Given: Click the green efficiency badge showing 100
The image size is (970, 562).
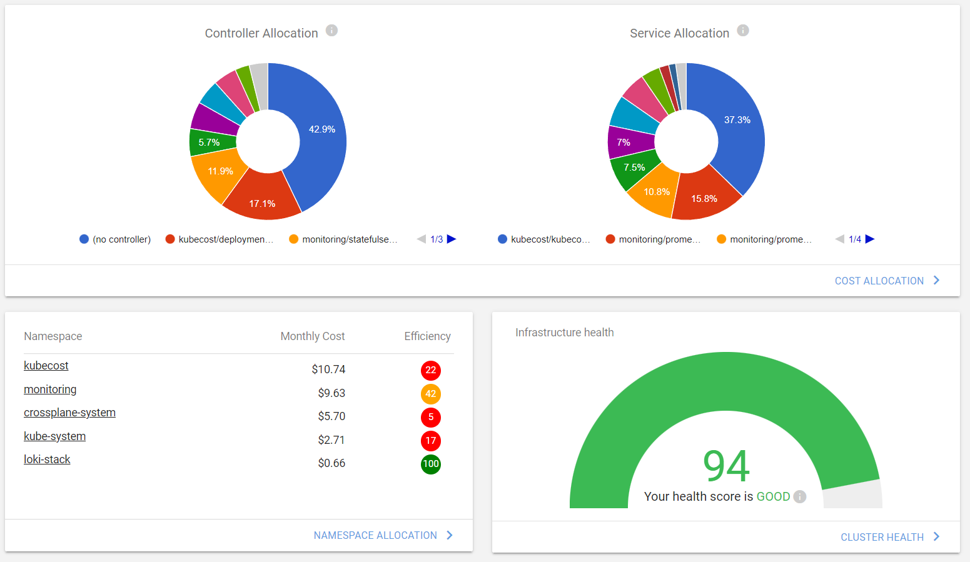Looking at the screenshot, I should click(430, 464).
